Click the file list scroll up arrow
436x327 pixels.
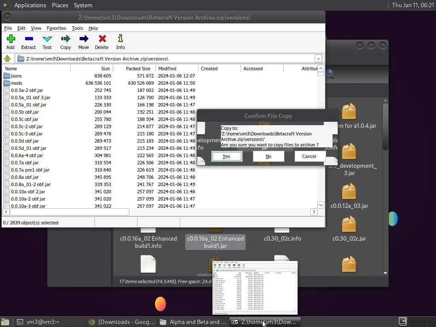coord(321,69)
